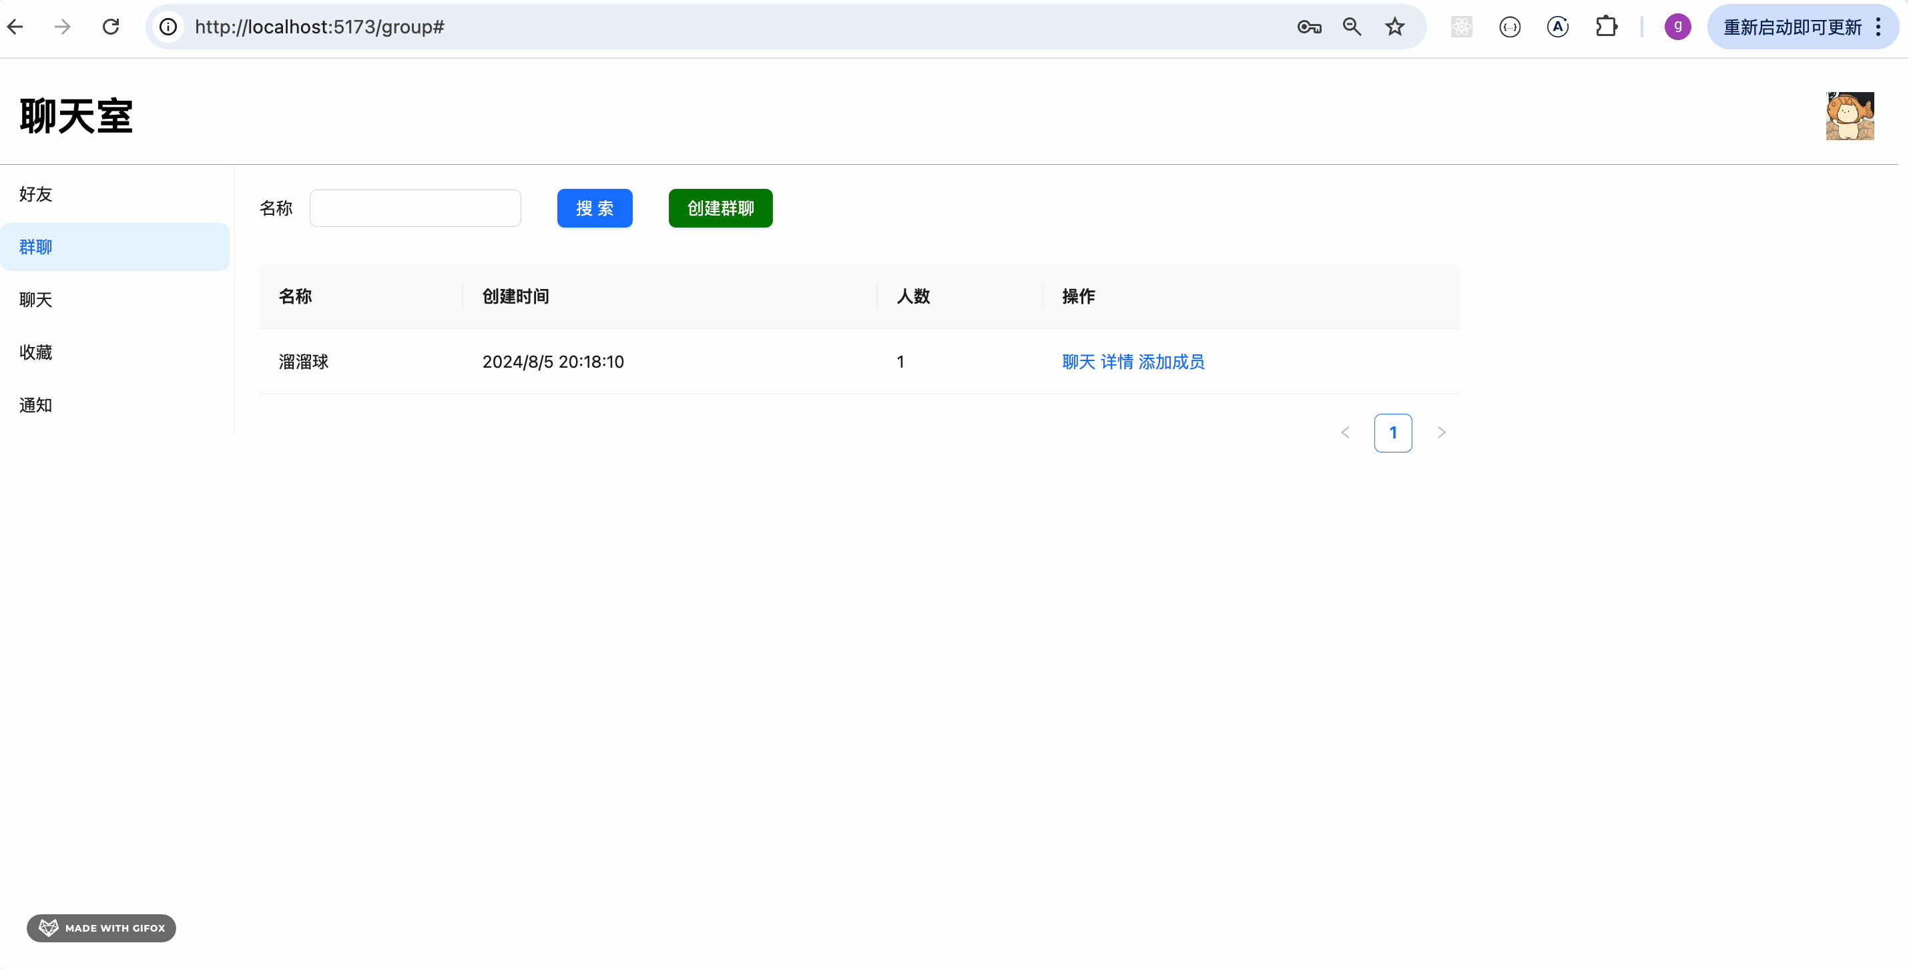Click the green 创建群聊 button
The width and height of the screenshot is (1909, 969).
point(720,208)
